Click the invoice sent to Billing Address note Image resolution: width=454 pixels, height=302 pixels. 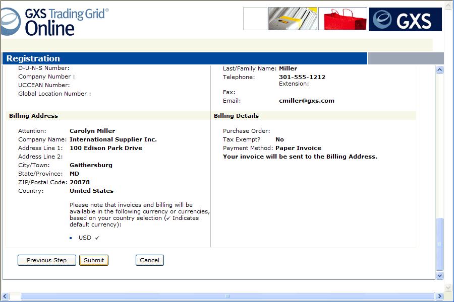tap(300, 157)
